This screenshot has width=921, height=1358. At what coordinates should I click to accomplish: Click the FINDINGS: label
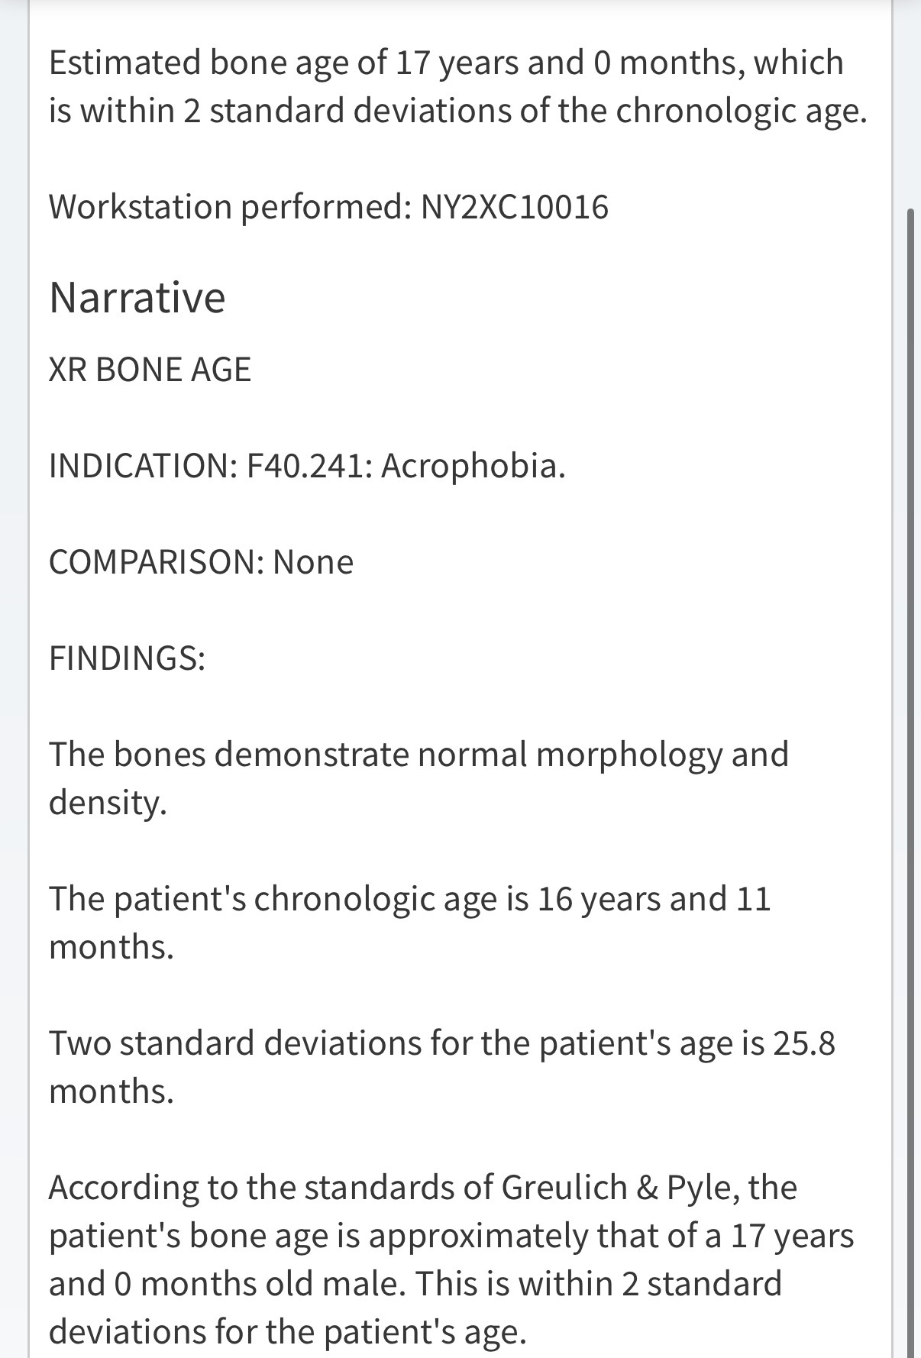(127, 658)
